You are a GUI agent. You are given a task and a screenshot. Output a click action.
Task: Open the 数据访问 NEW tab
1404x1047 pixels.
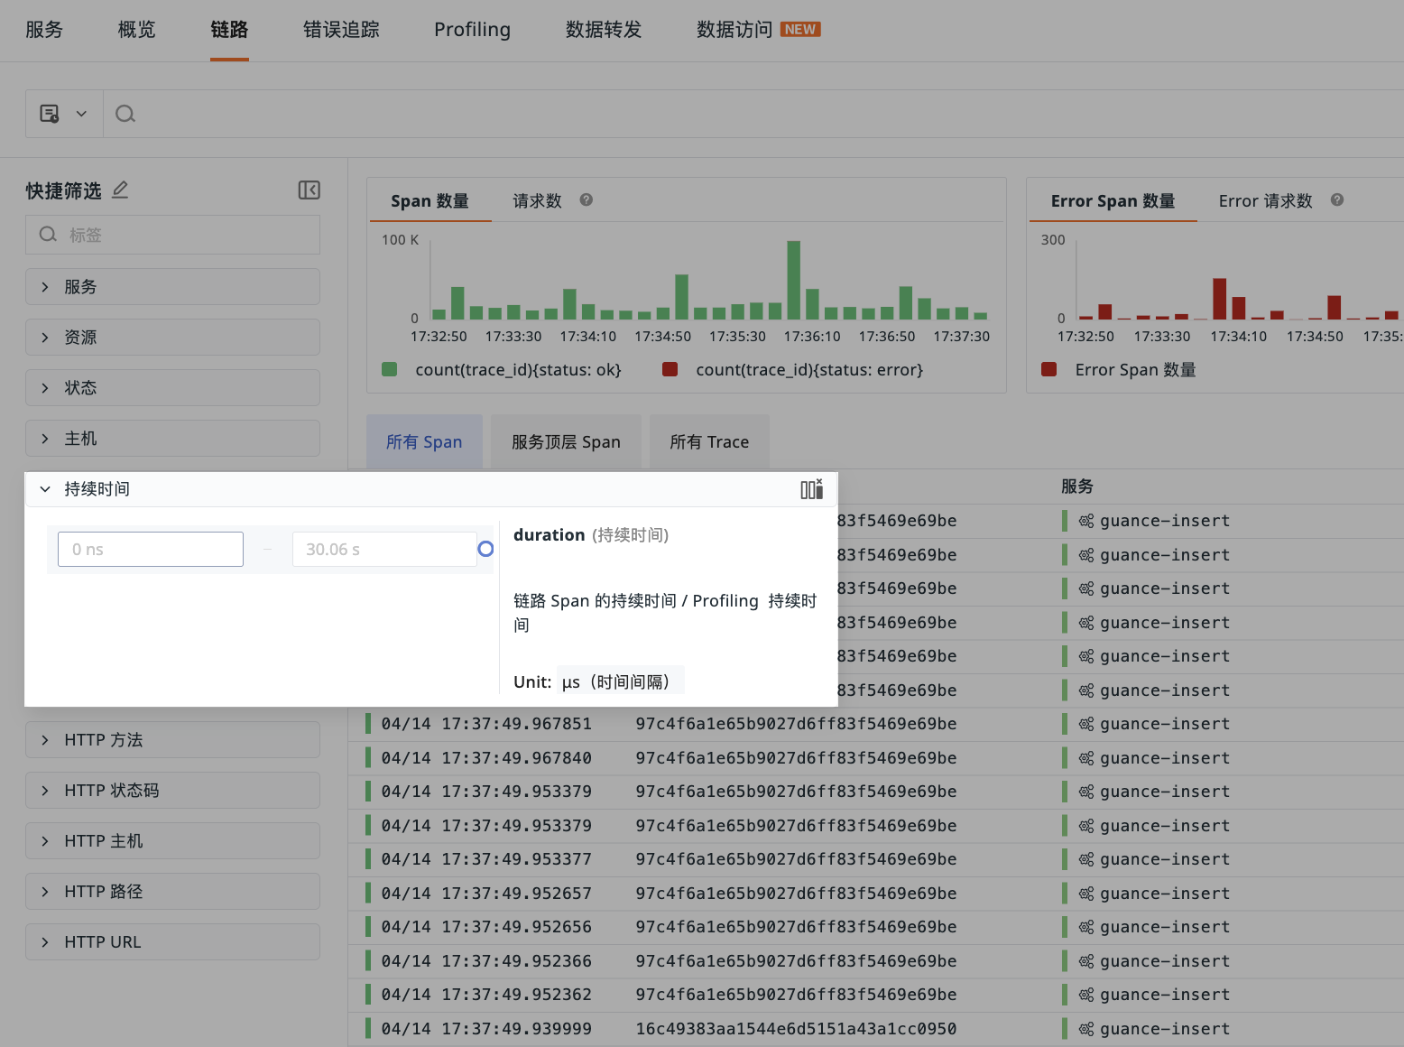pos(758,30)
